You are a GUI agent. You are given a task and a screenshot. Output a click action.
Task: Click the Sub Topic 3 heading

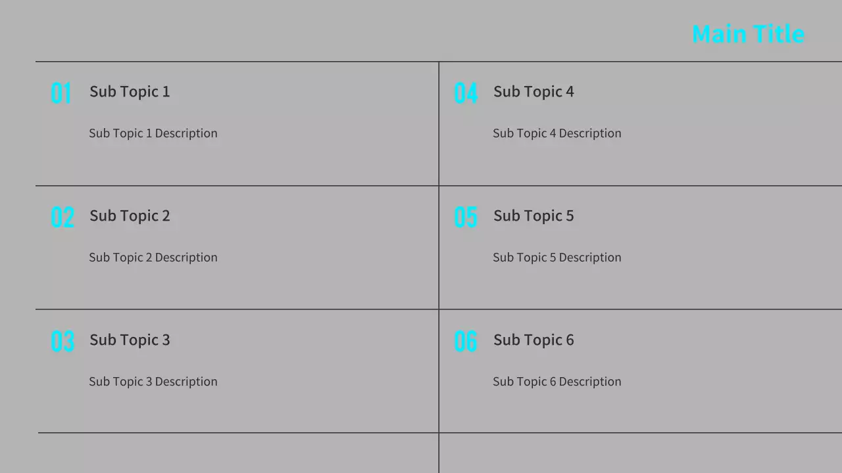(130, 340)
